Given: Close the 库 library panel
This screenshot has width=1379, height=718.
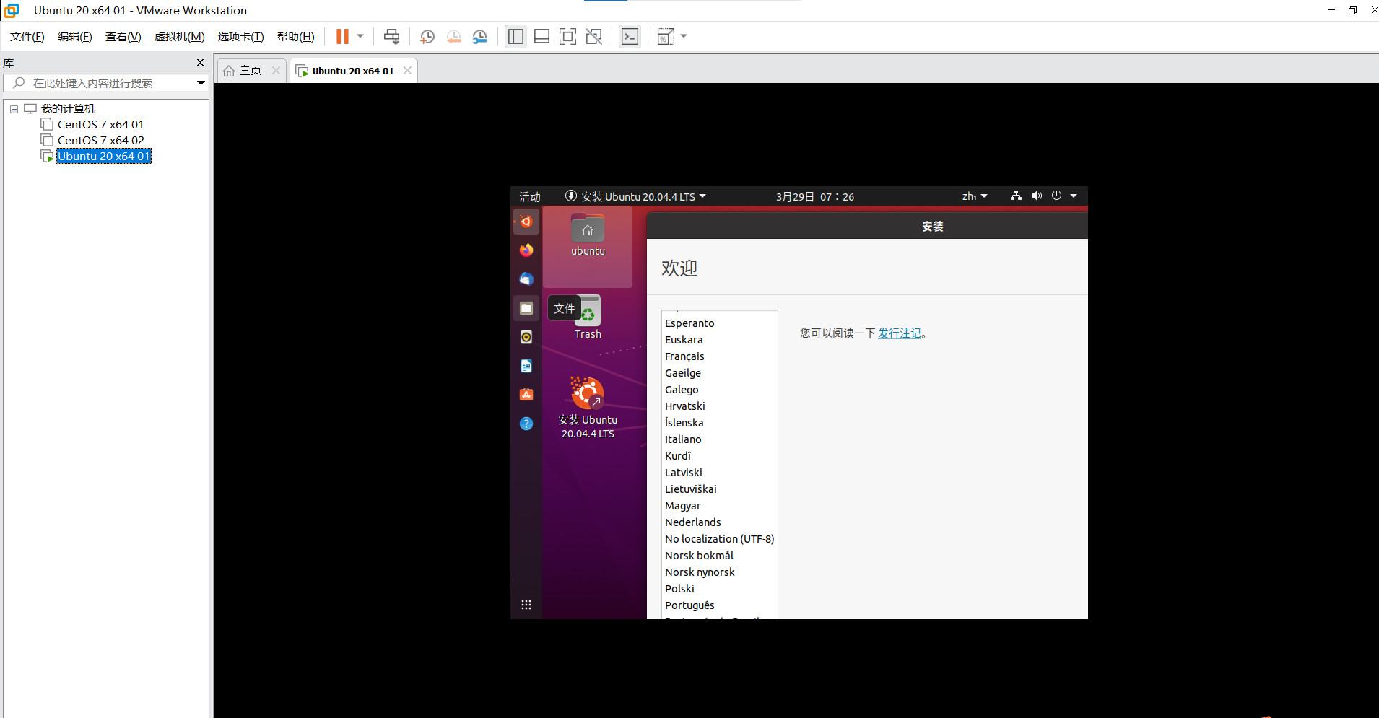Looking at the screenshot, I should [x=200, y=63].
